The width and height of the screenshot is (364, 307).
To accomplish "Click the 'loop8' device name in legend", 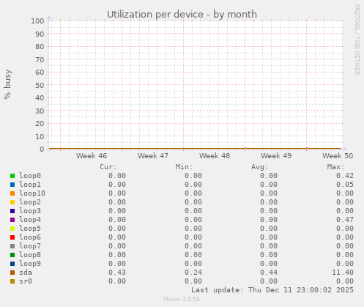I will 30,255.
